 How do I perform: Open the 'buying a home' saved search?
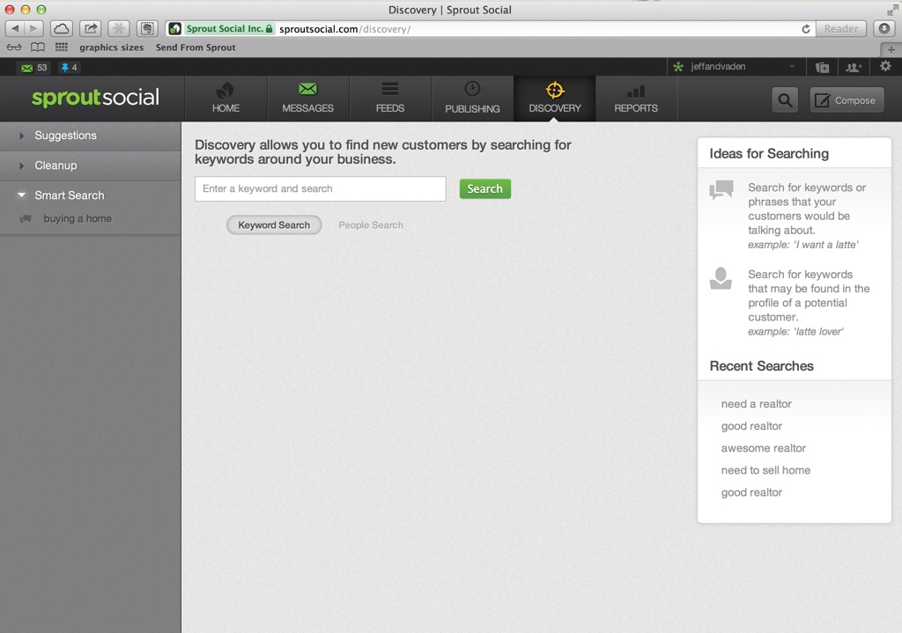[x=78, y=218]
